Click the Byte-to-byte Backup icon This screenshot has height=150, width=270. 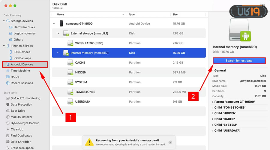coord(8,123)
